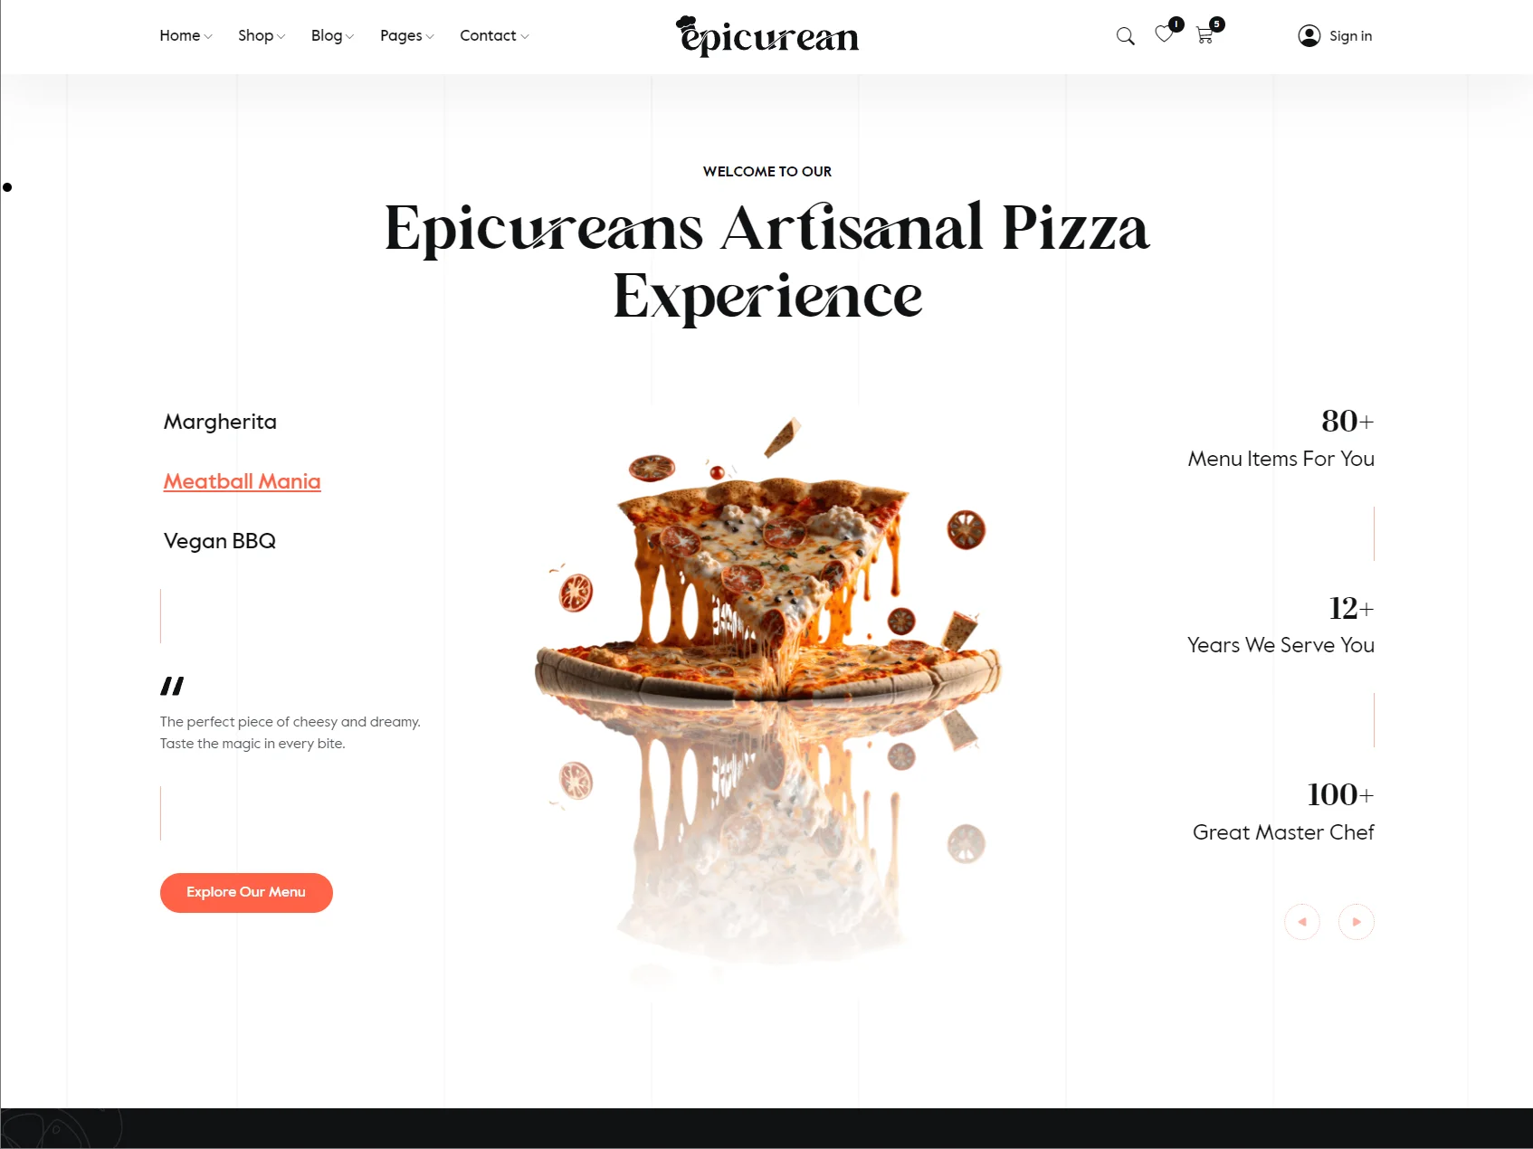Viewport: 1533px width, 1149px height.
Task: Select the Vegan BBQ pizza tab
Action: (220, 541)
